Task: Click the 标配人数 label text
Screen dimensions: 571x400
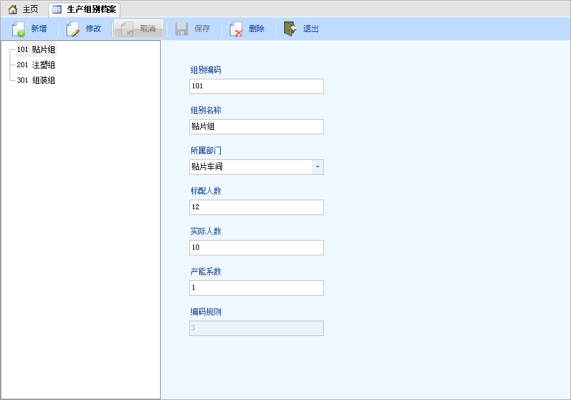Action: (205, 191)
